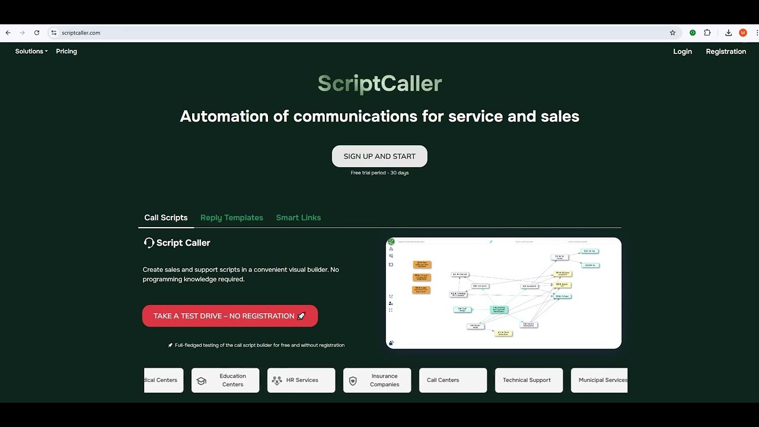The height and width of the screenshot is (427, 759).
Task: Click TAKE A TEST DRIVE – NO REGISTRATION
Action: pyautogui.click(x=230, y=316)
